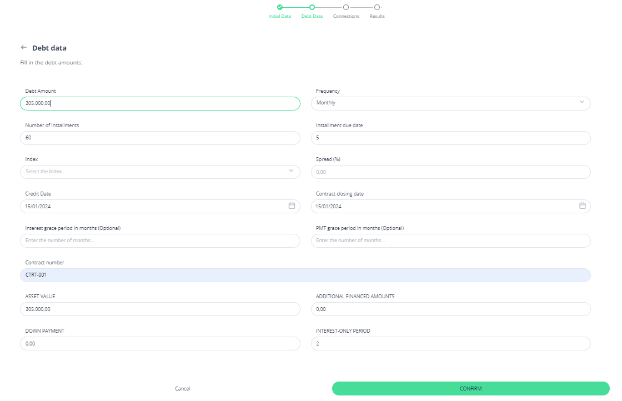Screen dimensions: 622x401
Task: Click the ADDITIONAL FINANCED AMOUNTS label
Action: click(355, 296)
